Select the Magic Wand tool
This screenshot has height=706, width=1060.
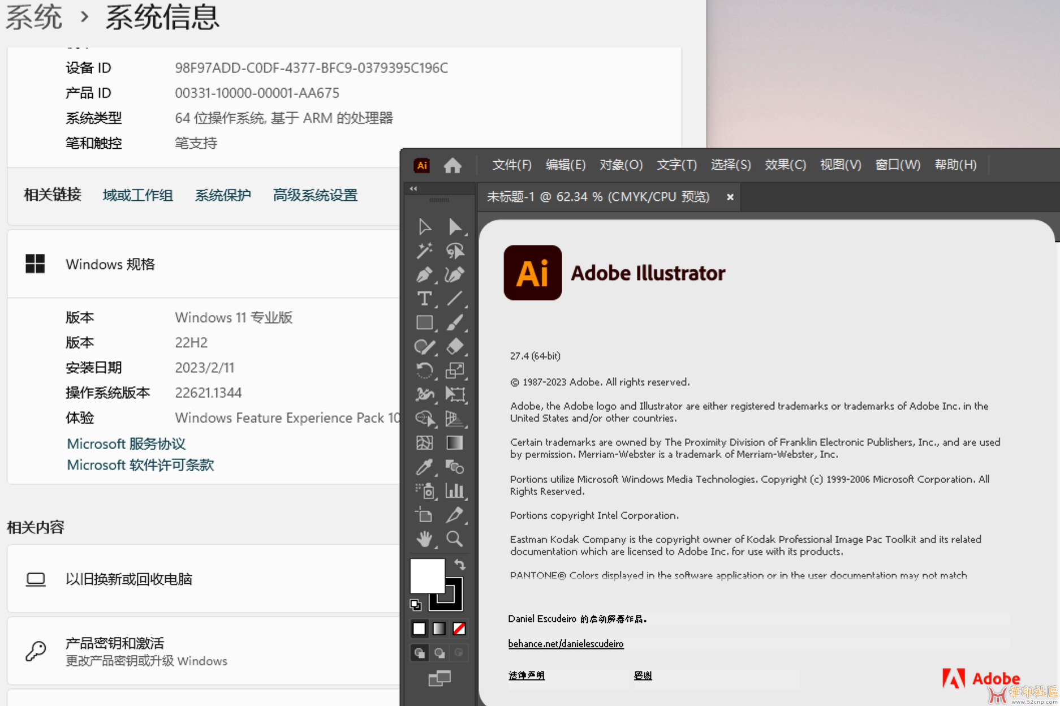(424, 251)
